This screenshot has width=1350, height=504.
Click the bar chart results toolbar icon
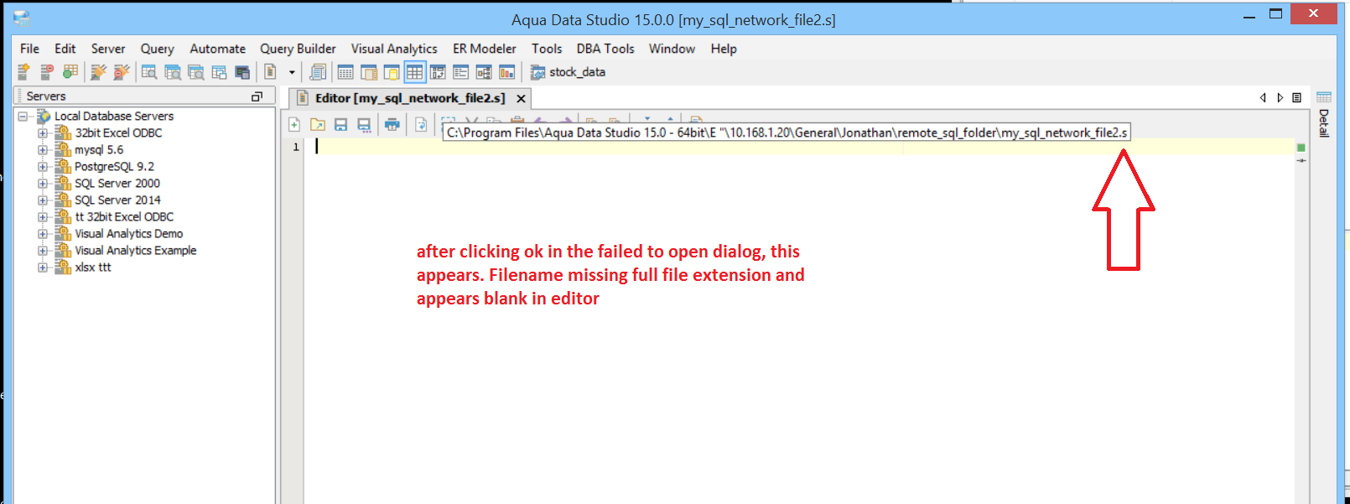507,72
